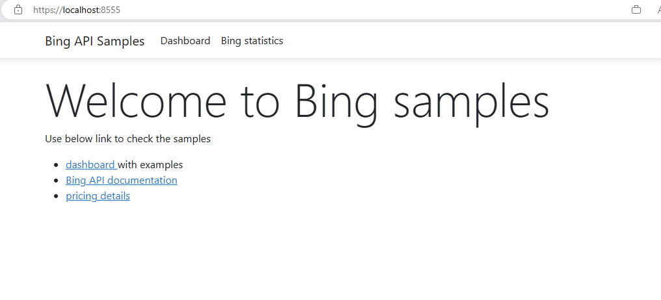
Task: Follow the dashboard link in the list
Action: [92, 164]
